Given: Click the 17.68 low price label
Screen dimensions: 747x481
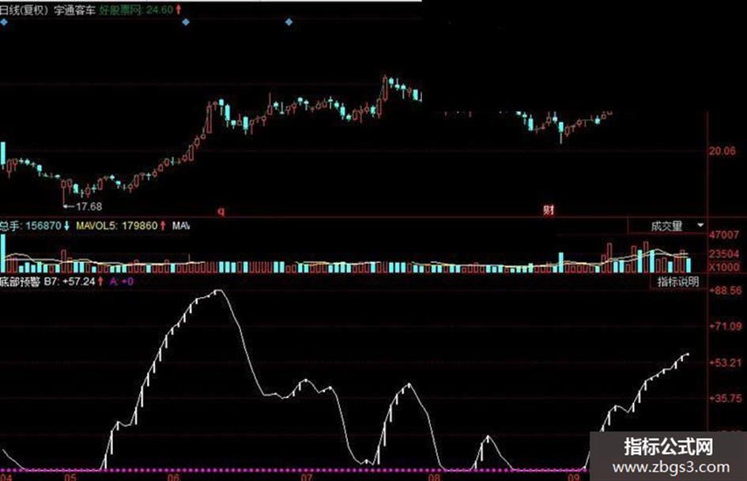Looking at the screenshot, I should (89, 206).
